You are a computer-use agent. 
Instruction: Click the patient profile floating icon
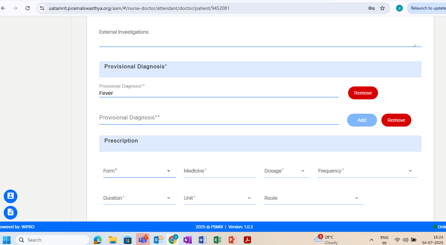[x=11, y=196]
